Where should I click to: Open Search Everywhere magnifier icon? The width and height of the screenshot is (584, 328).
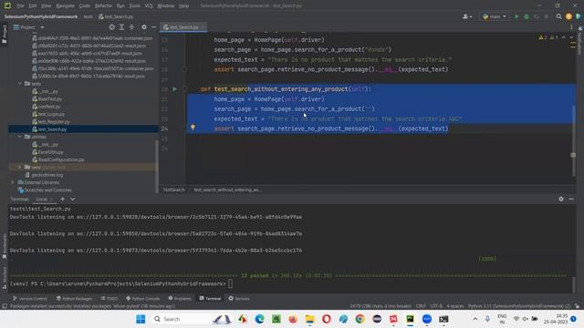click(x=558, y=16)
